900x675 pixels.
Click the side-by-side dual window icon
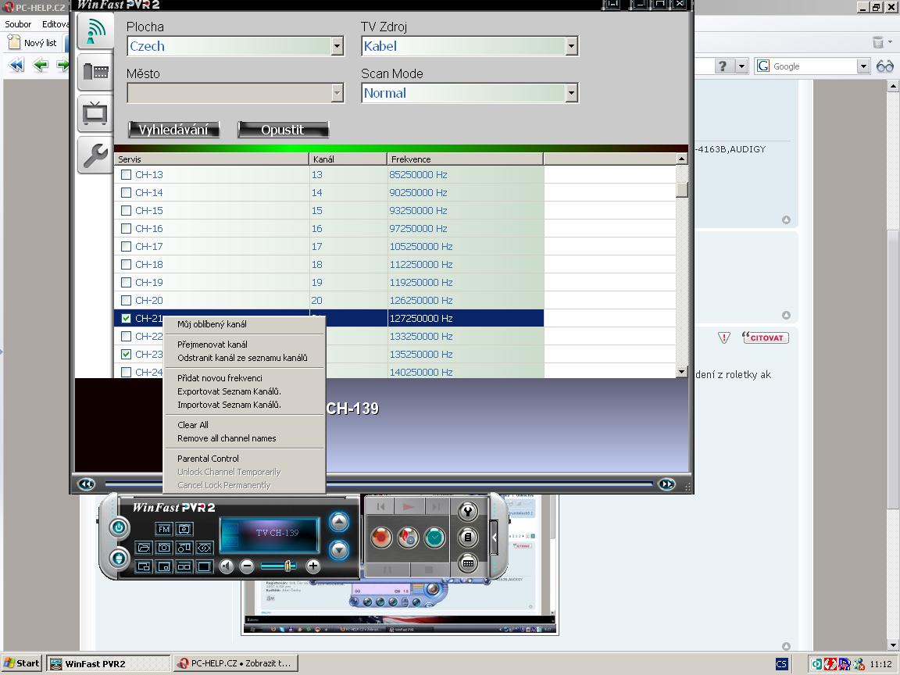(x=184, y=566)
